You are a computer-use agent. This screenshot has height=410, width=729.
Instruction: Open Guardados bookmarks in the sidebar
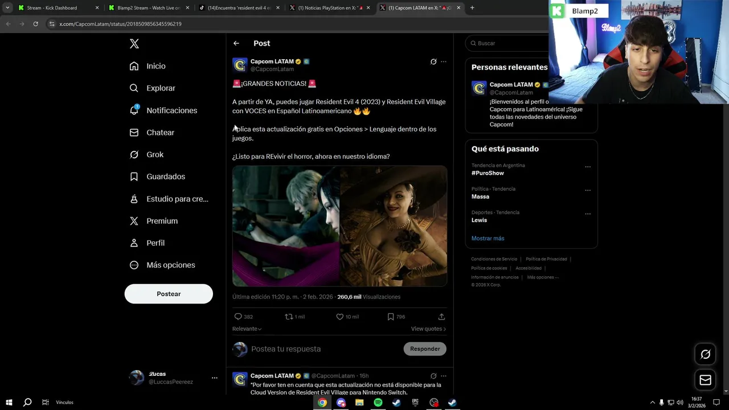pos(157,177)
